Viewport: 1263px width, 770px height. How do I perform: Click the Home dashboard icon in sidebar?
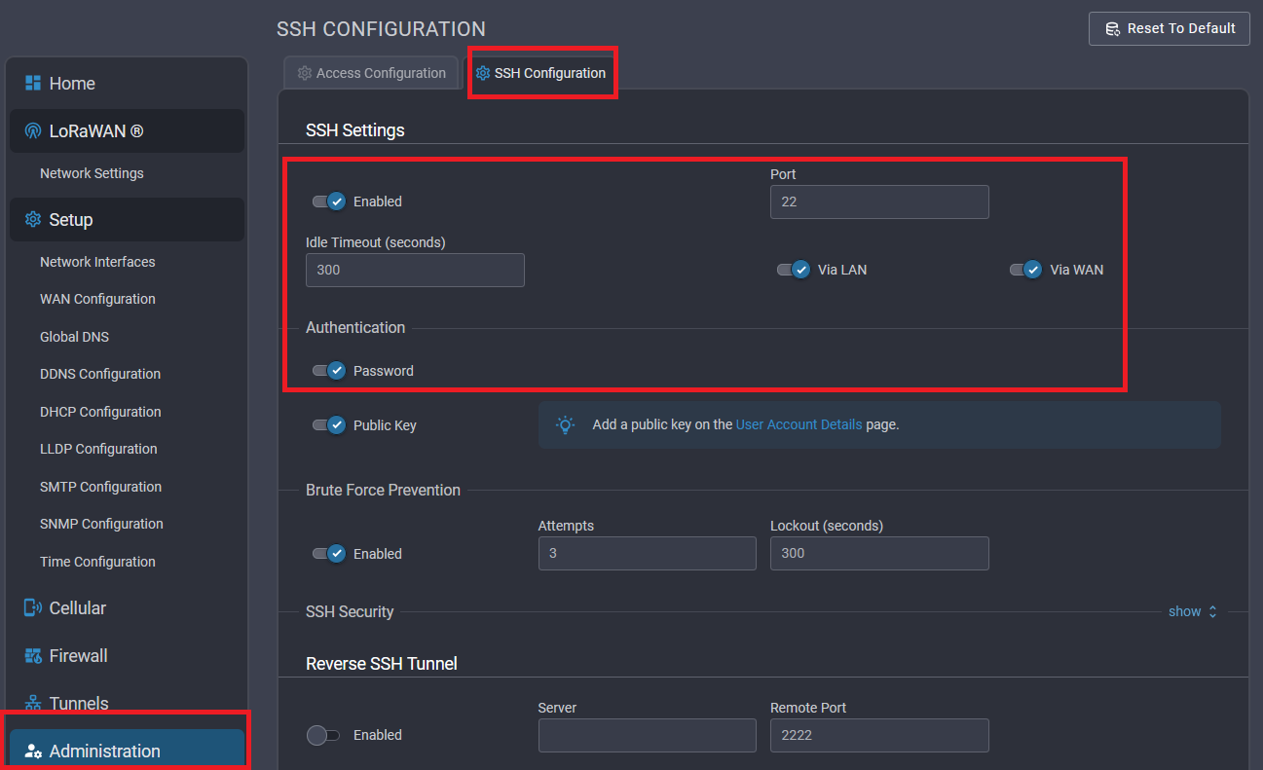[33, 84]
